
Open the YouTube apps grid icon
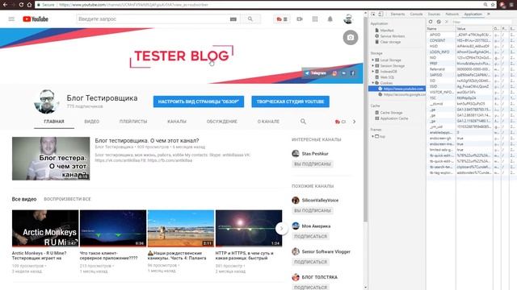tap(315, 19)
